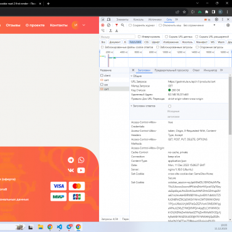
Task: Open the WhatsApp social link
Action: pos(81,160)
